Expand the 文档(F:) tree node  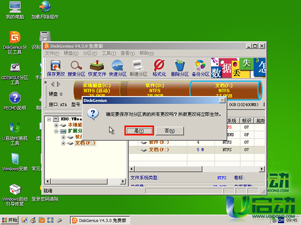coord(63,143)
